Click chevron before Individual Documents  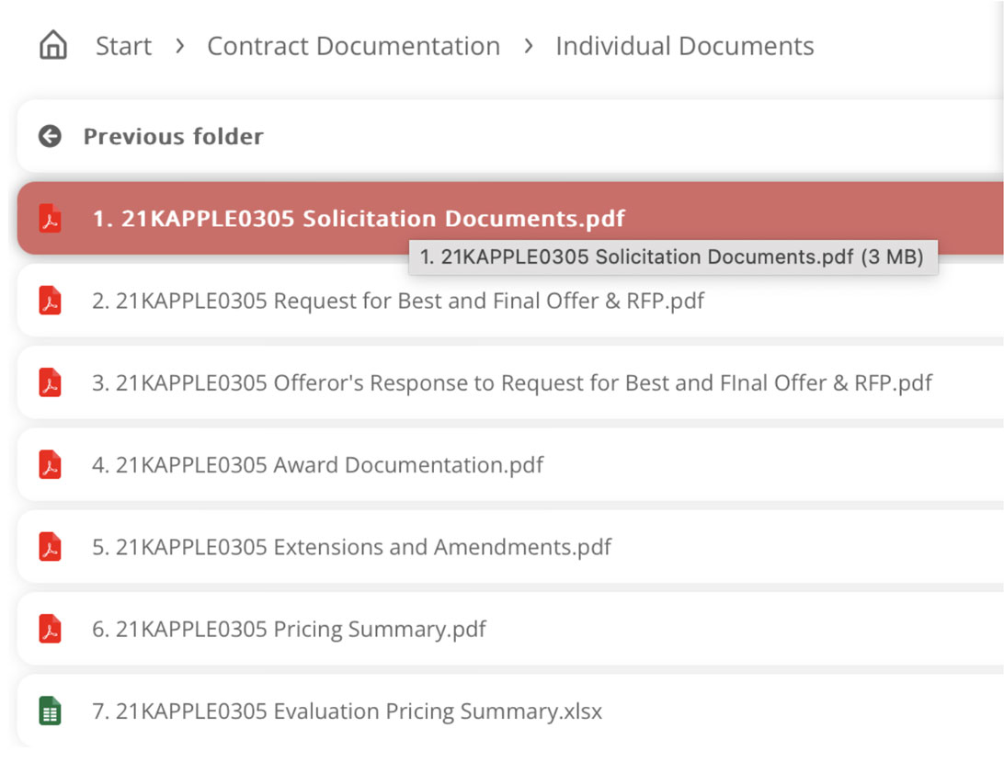[528, 46]
